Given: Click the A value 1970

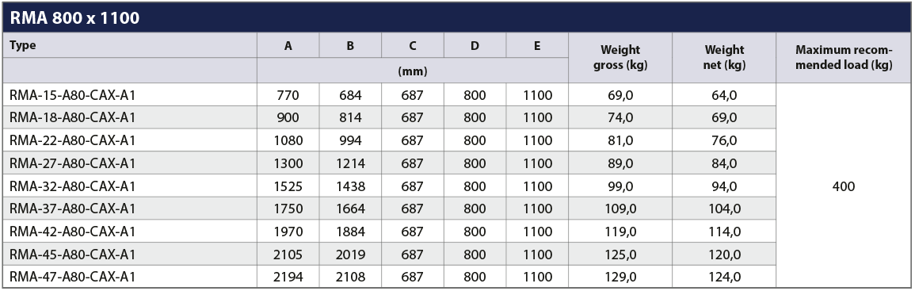Looking at the screenshot, I should click(288, 232).
